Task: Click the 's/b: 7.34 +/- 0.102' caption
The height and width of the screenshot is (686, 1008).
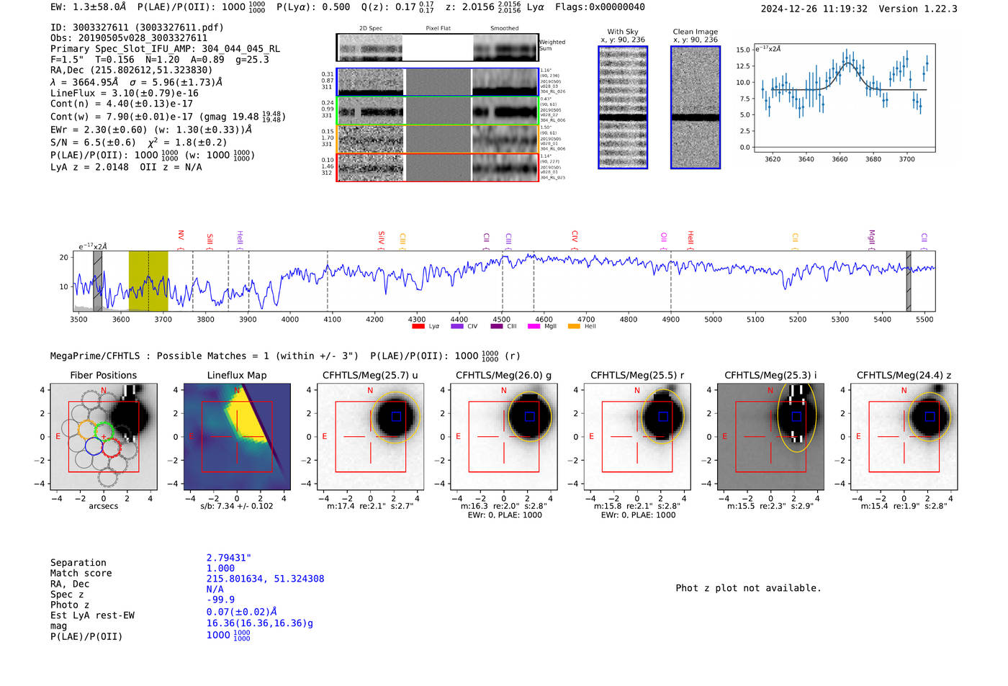Action: point(237,506)
